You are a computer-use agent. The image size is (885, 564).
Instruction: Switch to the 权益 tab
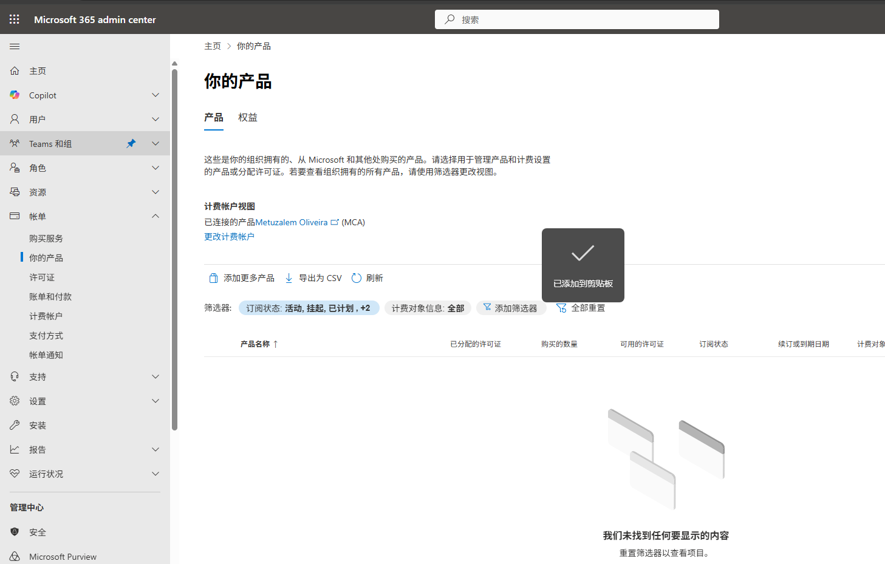(248, 118)
